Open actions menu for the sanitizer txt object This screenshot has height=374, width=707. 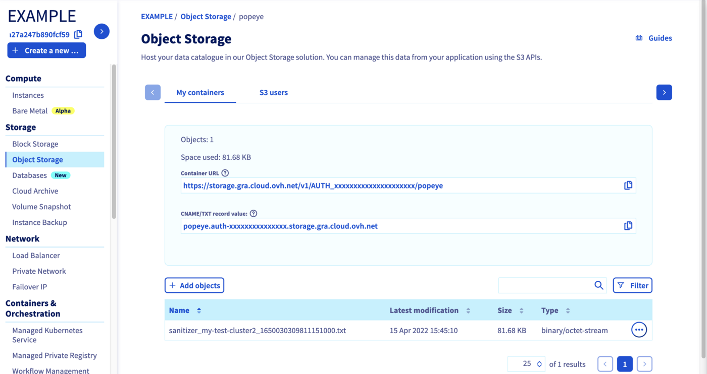pos(639,330)
